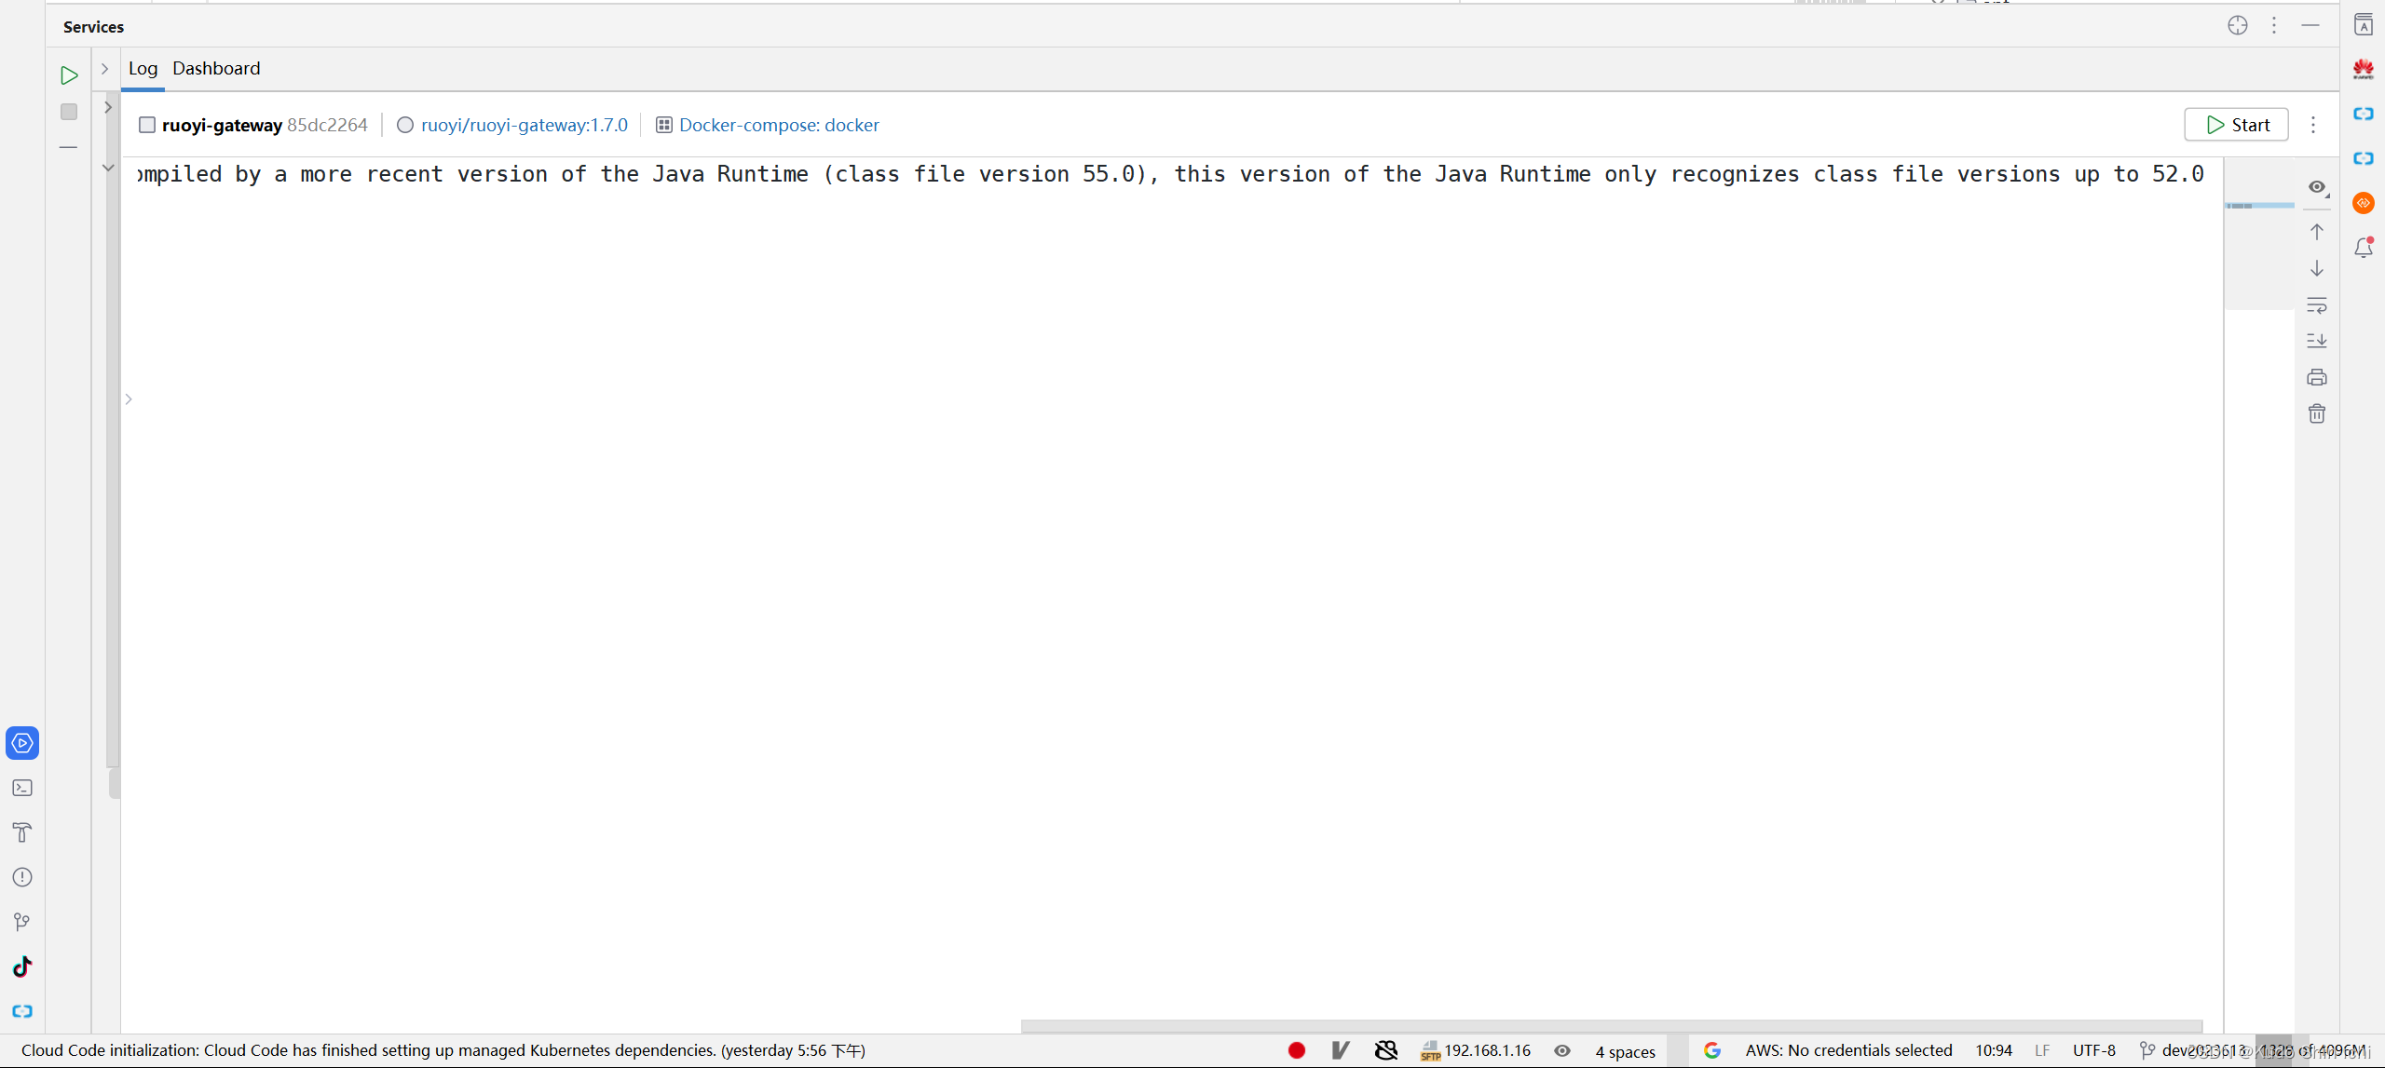Click the horizontal scrollbar of log view
Image resolution: width=2385 pixels, height=1068 pixels.
coord(1612,1026)
